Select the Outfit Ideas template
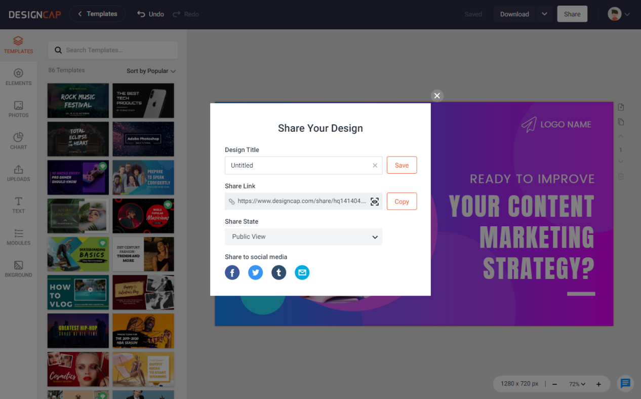Image resolution: width=641 pixels, height=399 pixels. tap(143, 370)
